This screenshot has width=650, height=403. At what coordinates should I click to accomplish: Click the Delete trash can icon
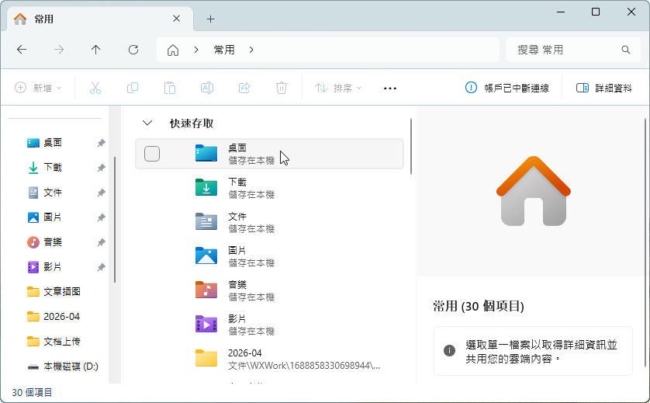pyautogui.click(x=282, y=89)
